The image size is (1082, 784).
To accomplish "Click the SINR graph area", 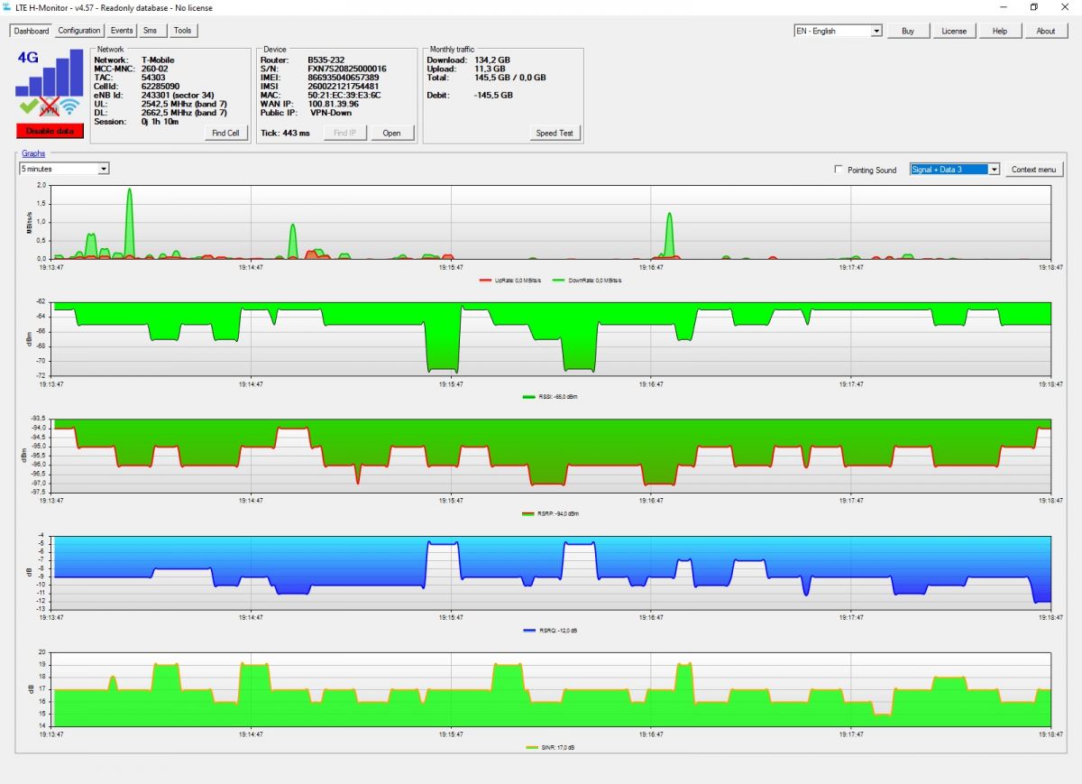I will tap(552, 689).
